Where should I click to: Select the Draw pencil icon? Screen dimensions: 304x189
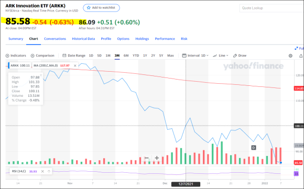tap(235, 56)
